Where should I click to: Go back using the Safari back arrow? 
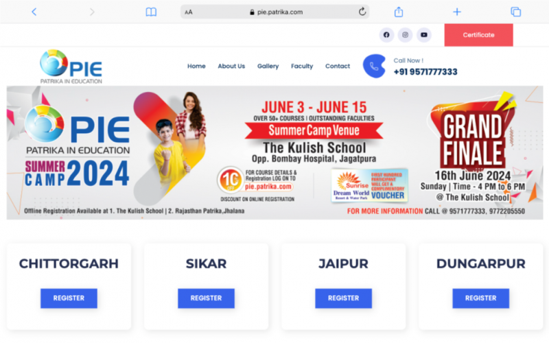click(34, 12)
